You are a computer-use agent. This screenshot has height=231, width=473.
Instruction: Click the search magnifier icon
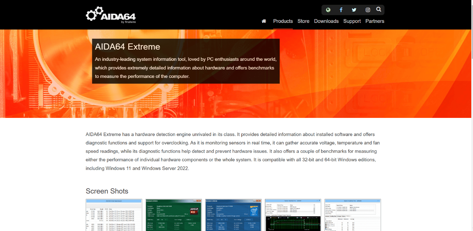[379, 10]
